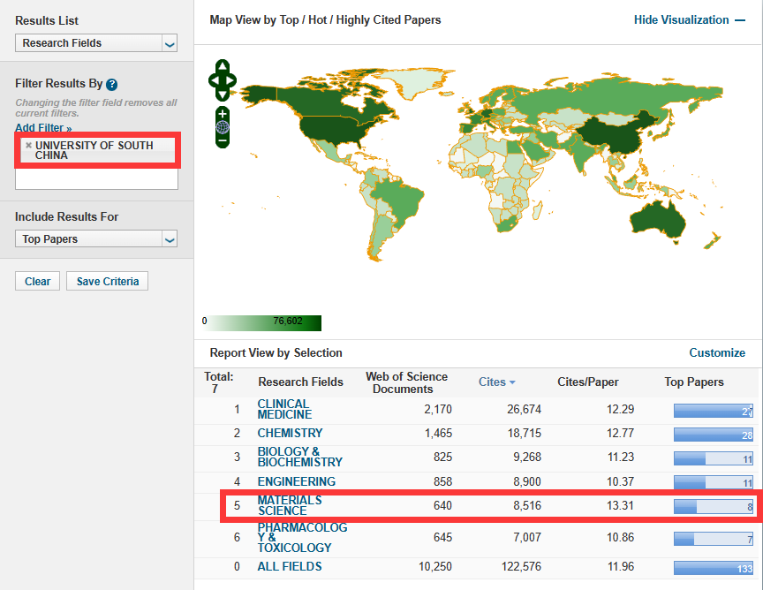Click the Materials Science top papers bar
This screenshot has height=590, width=763.
pos(714,507)
